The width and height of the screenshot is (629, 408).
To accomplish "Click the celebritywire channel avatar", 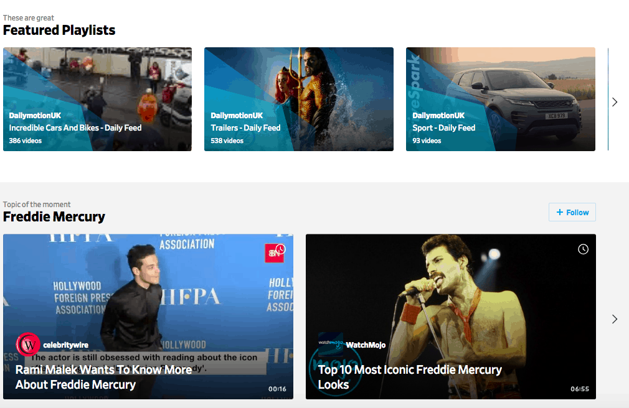I will [x=28, y=345].
